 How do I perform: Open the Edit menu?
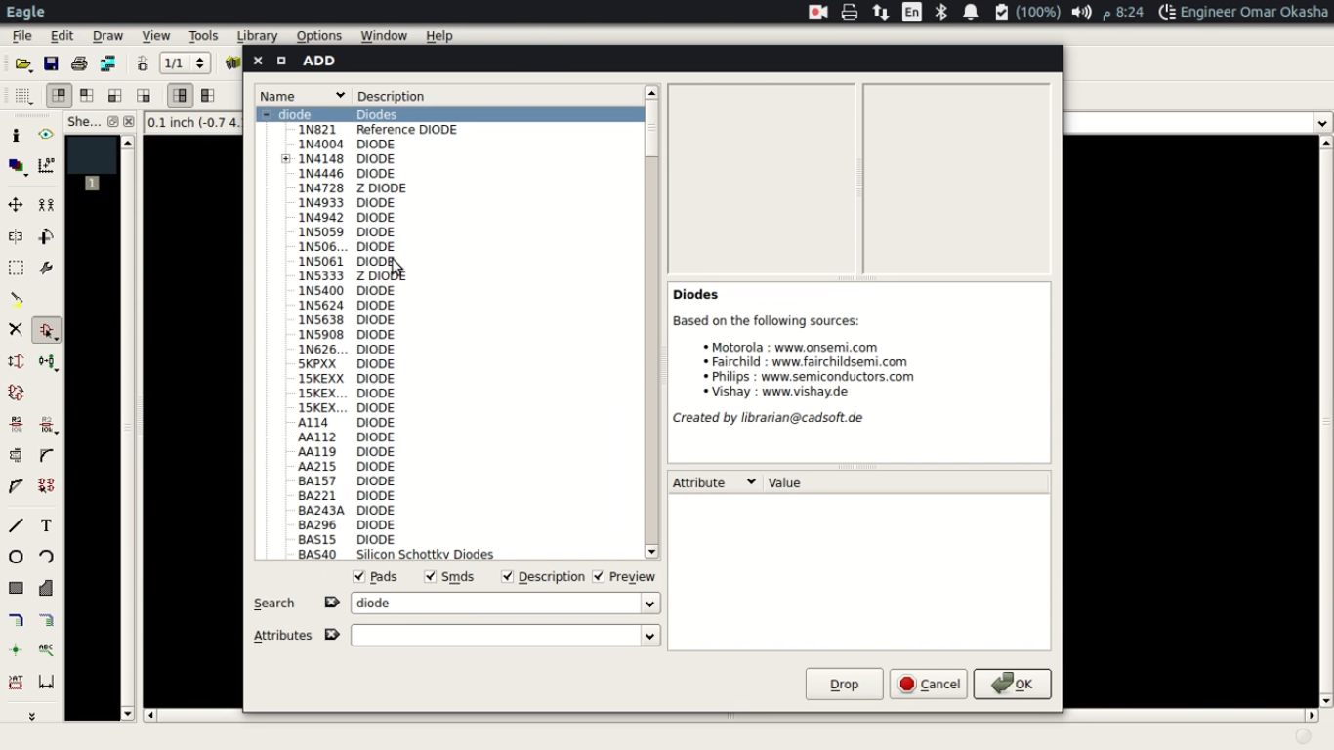coord(62,36)
